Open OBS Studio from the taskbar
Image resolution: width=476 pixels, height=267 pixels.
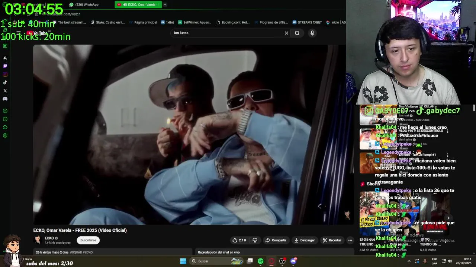click(x=282, y=261)
